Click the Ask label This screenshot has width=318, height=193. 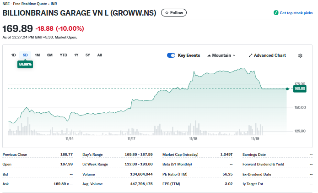point(5,184)
